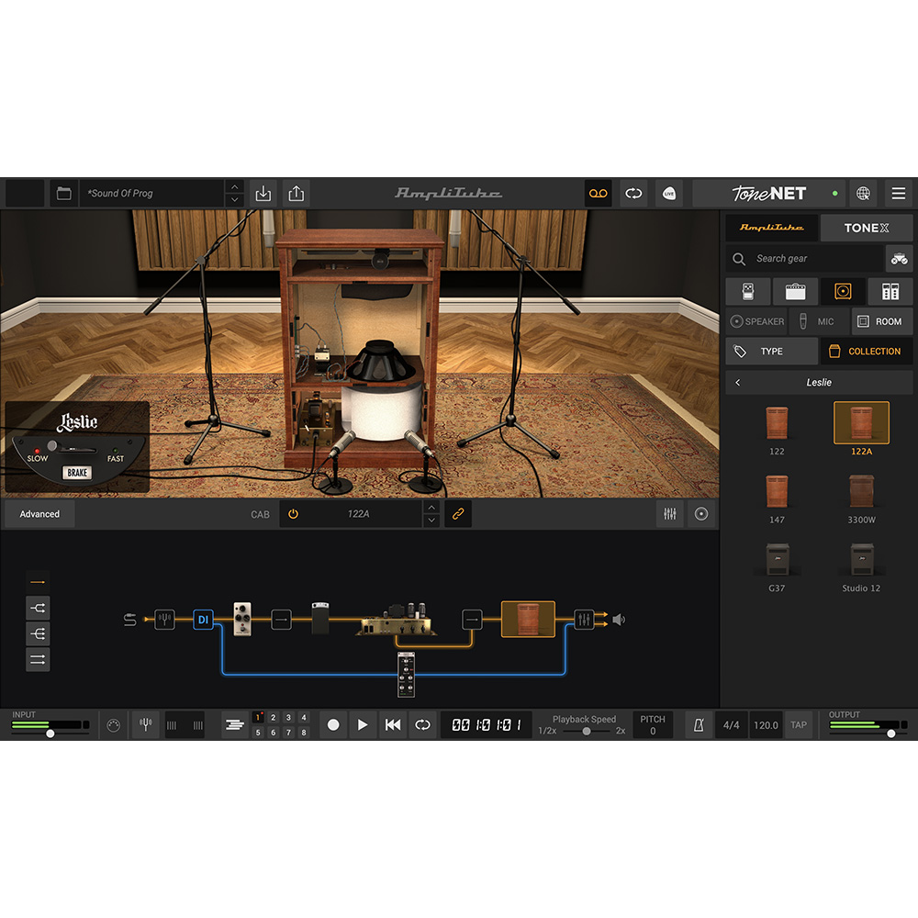Switch to the ROOM sub-tab

tap(881, 321)
